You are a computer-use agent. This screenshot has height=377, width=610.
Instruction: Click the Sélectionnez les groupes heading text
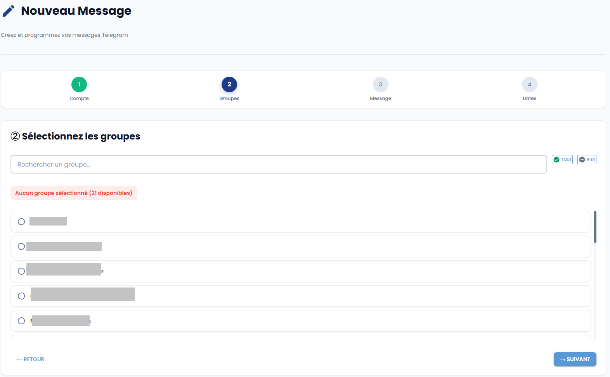tap(81, 136)
